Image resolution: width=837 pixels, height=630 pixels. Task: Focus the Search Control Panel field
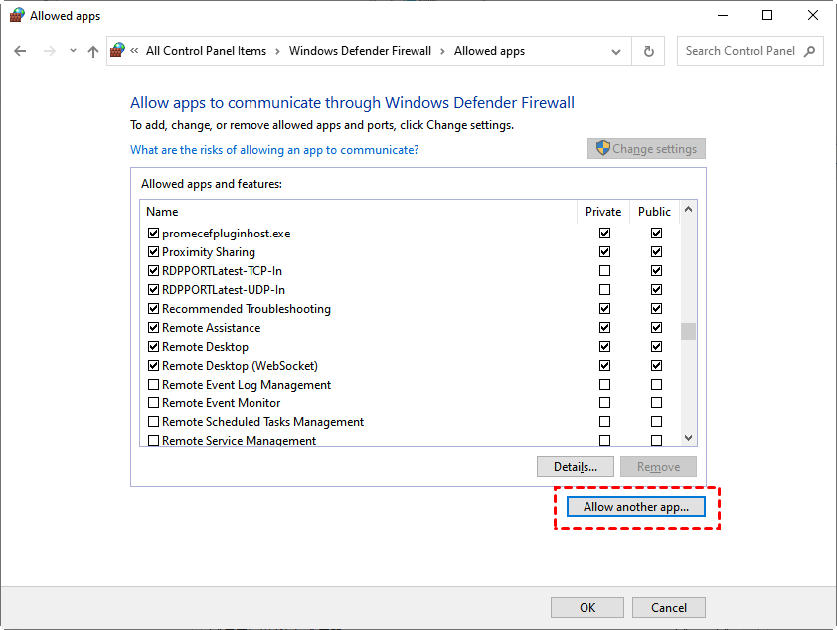(x=750, y=51)
